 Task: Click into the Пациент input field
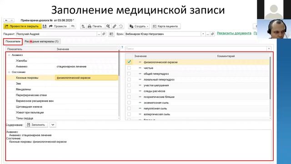click(x=56, y=34)
